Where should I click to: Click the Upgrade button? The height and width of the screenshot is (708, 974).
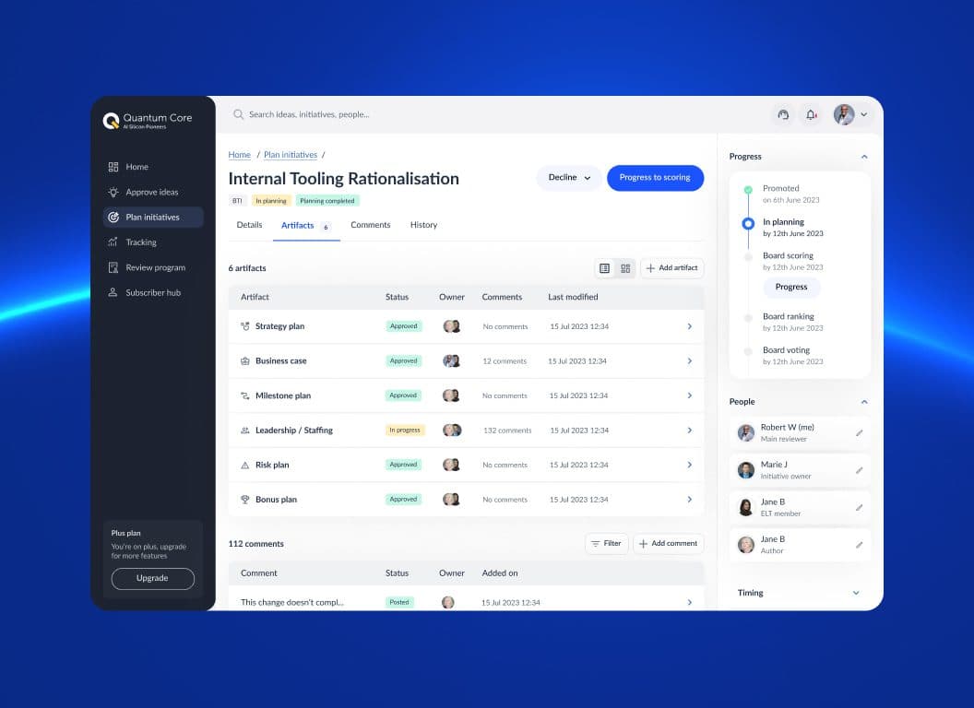pyautogui.click(x=152, y=578)
